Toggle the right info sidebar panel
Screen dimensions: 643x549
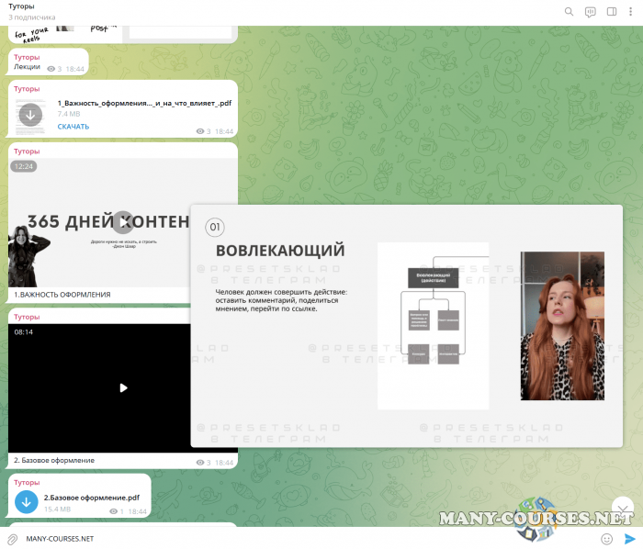click(611, 12)
